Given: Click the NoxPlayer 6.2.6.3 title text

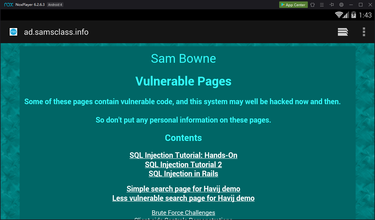Looking at the screenshot, I should click(x=30, y=5).
